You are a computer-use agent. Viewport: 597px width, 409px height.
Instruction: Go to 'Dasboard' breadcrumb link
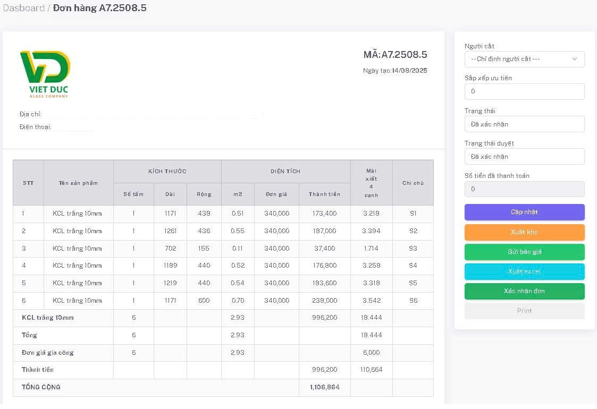24,8
